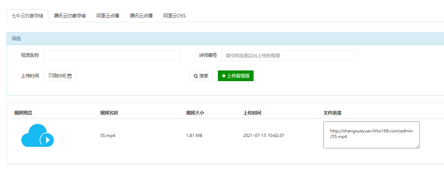Click the 视频大小 column header

tap(195, 113)
